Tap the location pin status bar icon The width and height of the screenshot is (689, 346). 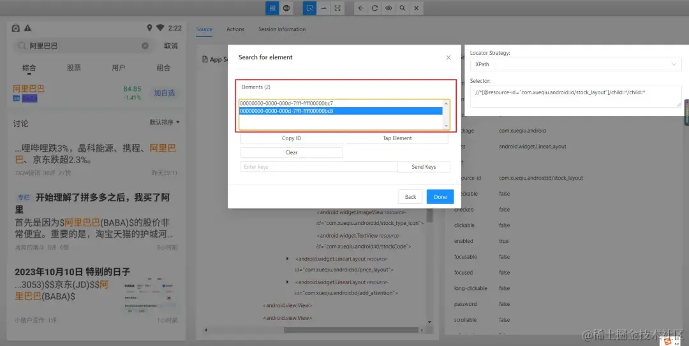(149, 28)
